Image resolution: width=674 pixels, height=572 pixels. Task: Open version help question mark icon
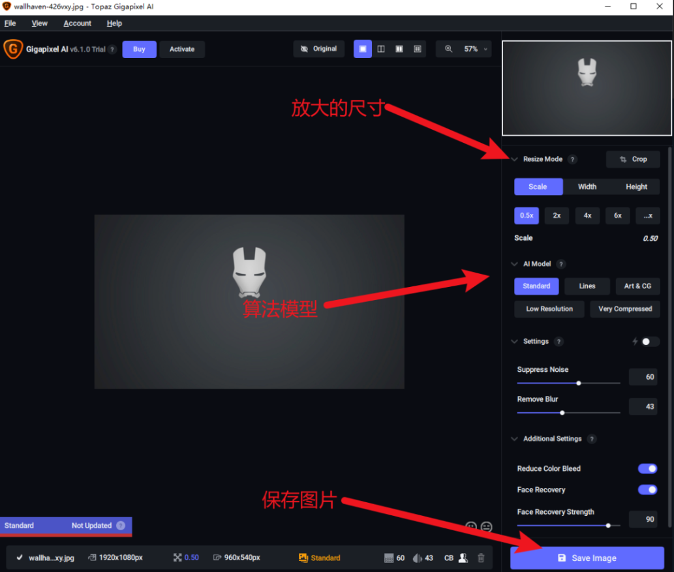[x=112, y=50]
